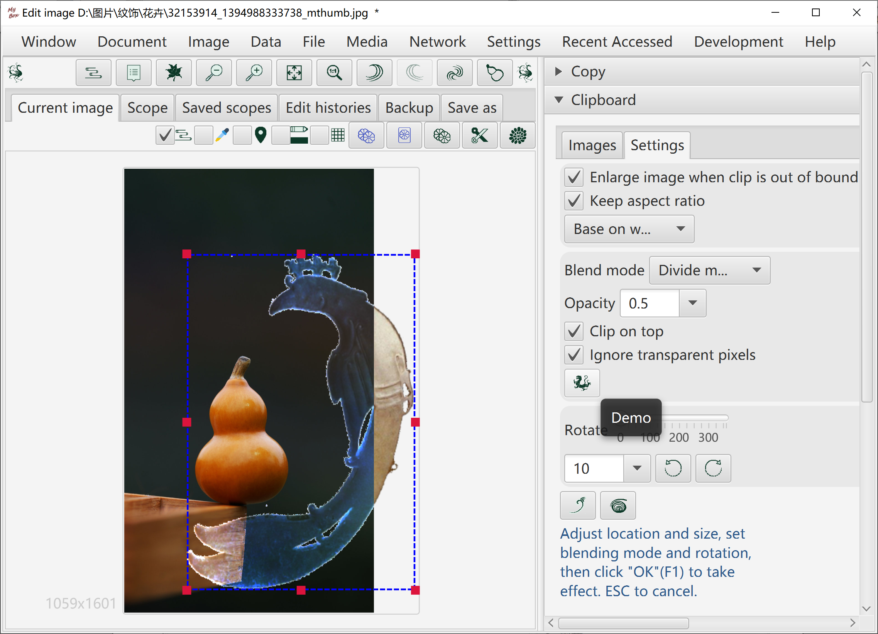Screen dimensions: 878x634
Task: Zoom out with the minus magnifier
Action: [x=214, y=73]
